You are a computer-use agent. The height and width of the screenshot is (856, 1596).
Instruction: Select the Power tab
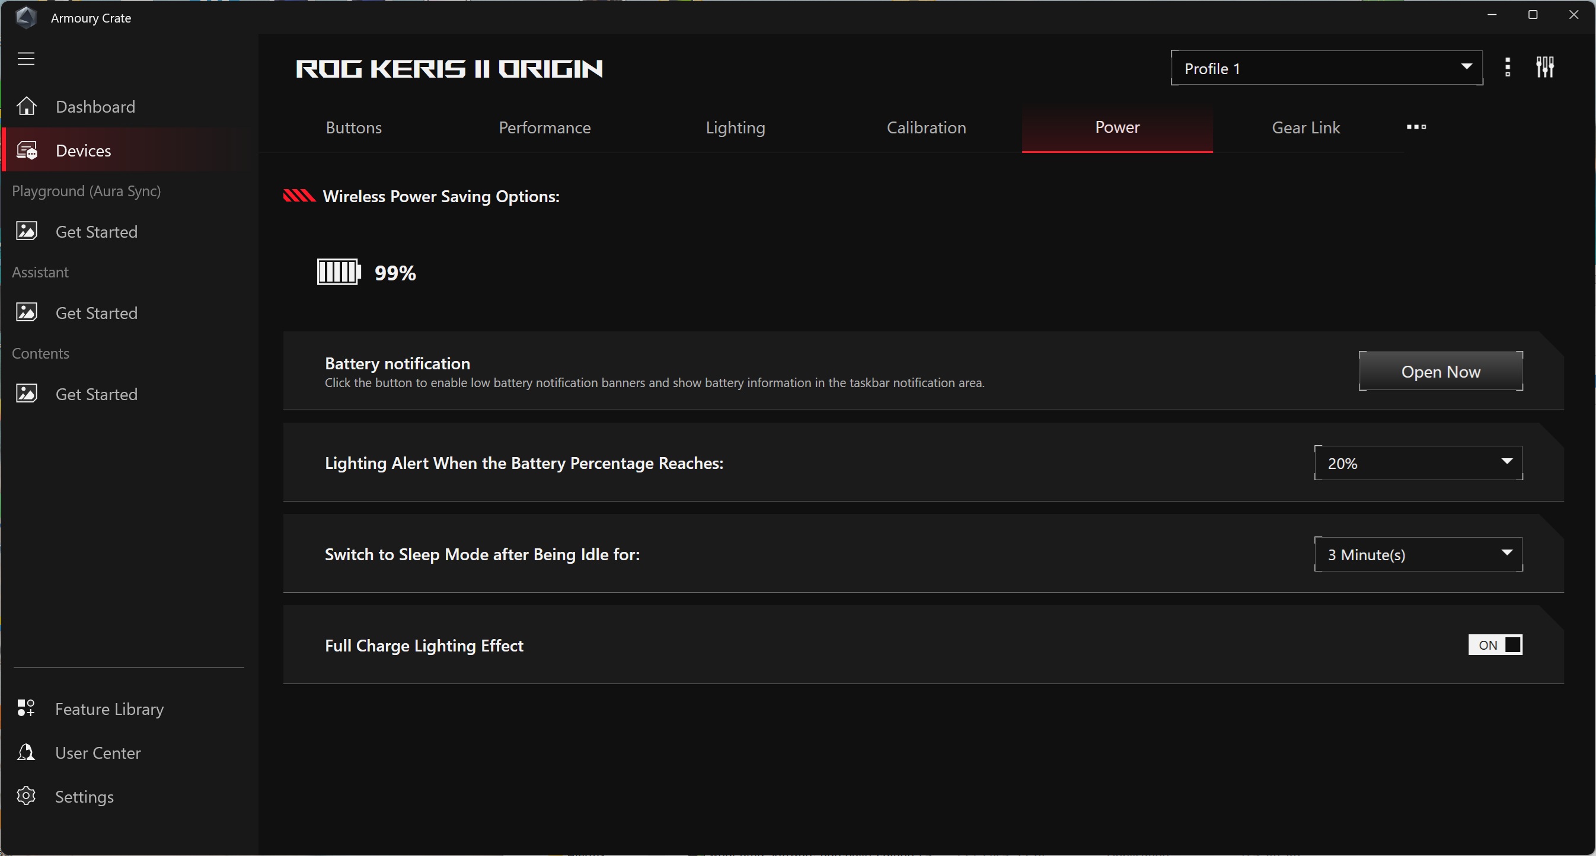tap(1117, 127)
